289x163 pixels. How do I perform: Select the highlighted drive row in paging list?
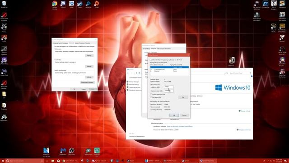click(169, 67)
